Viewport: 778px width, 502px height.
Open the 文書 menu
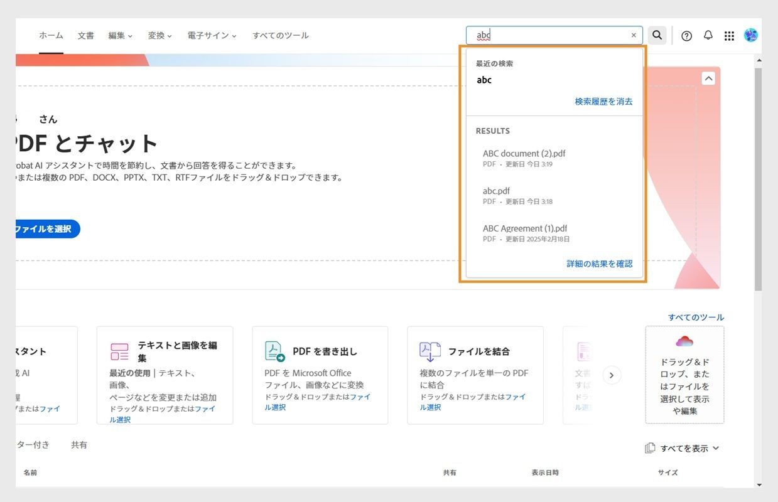[x=85, y=36]
